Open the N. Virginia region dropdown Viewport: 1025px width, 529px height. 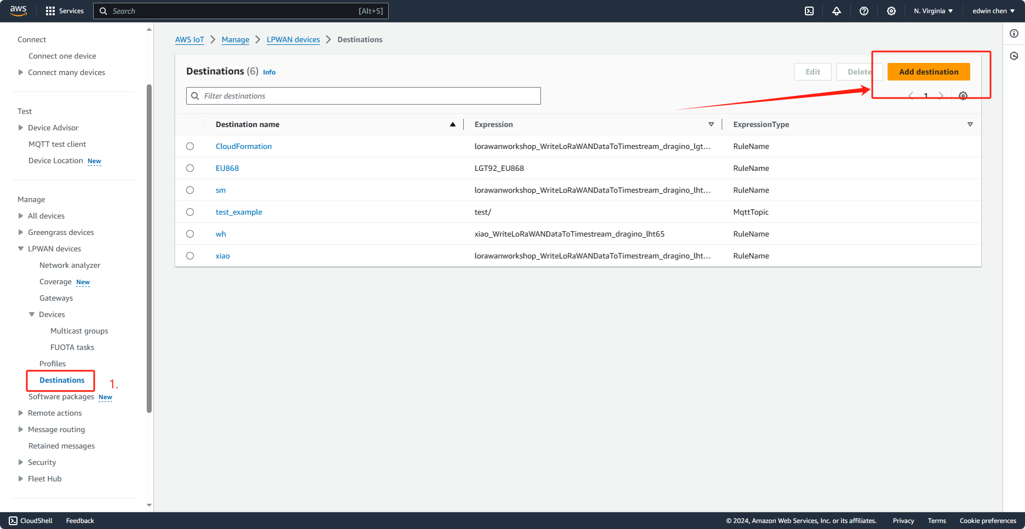(933, 11)
